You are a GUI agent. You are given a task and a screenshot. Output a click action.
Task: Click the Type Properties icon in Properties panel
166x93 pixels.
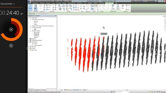coord(36,6)
